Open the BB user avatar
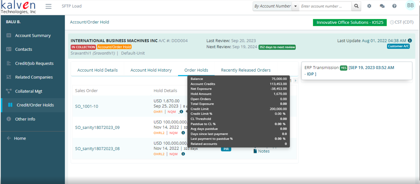 pos(410,5)
